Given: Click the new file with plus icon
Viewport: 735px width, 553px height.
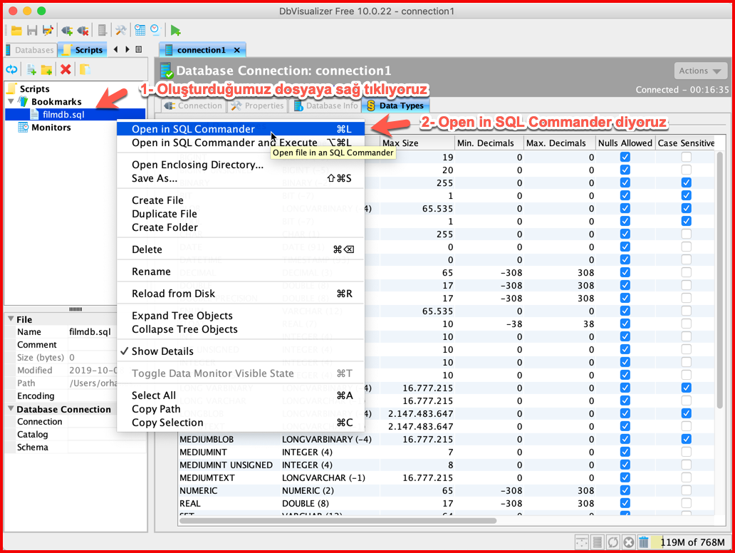Looking at the screenshot, I should click(31, 70).
